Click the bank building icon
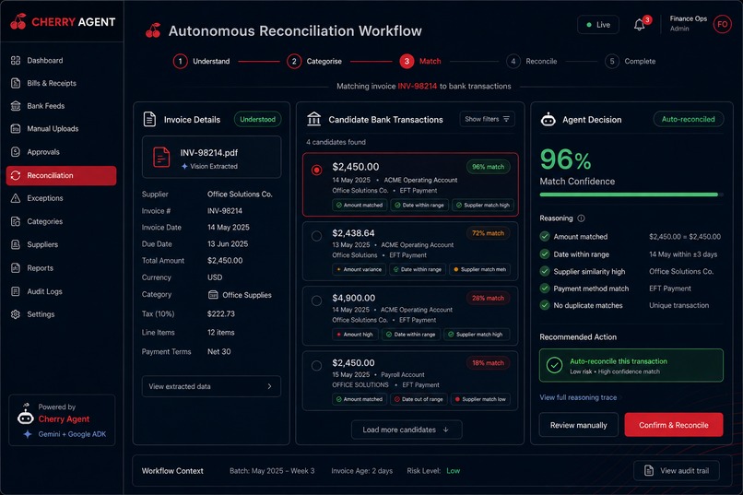The image size is (743, 495). pyautogui.click(x=313, y=119)
